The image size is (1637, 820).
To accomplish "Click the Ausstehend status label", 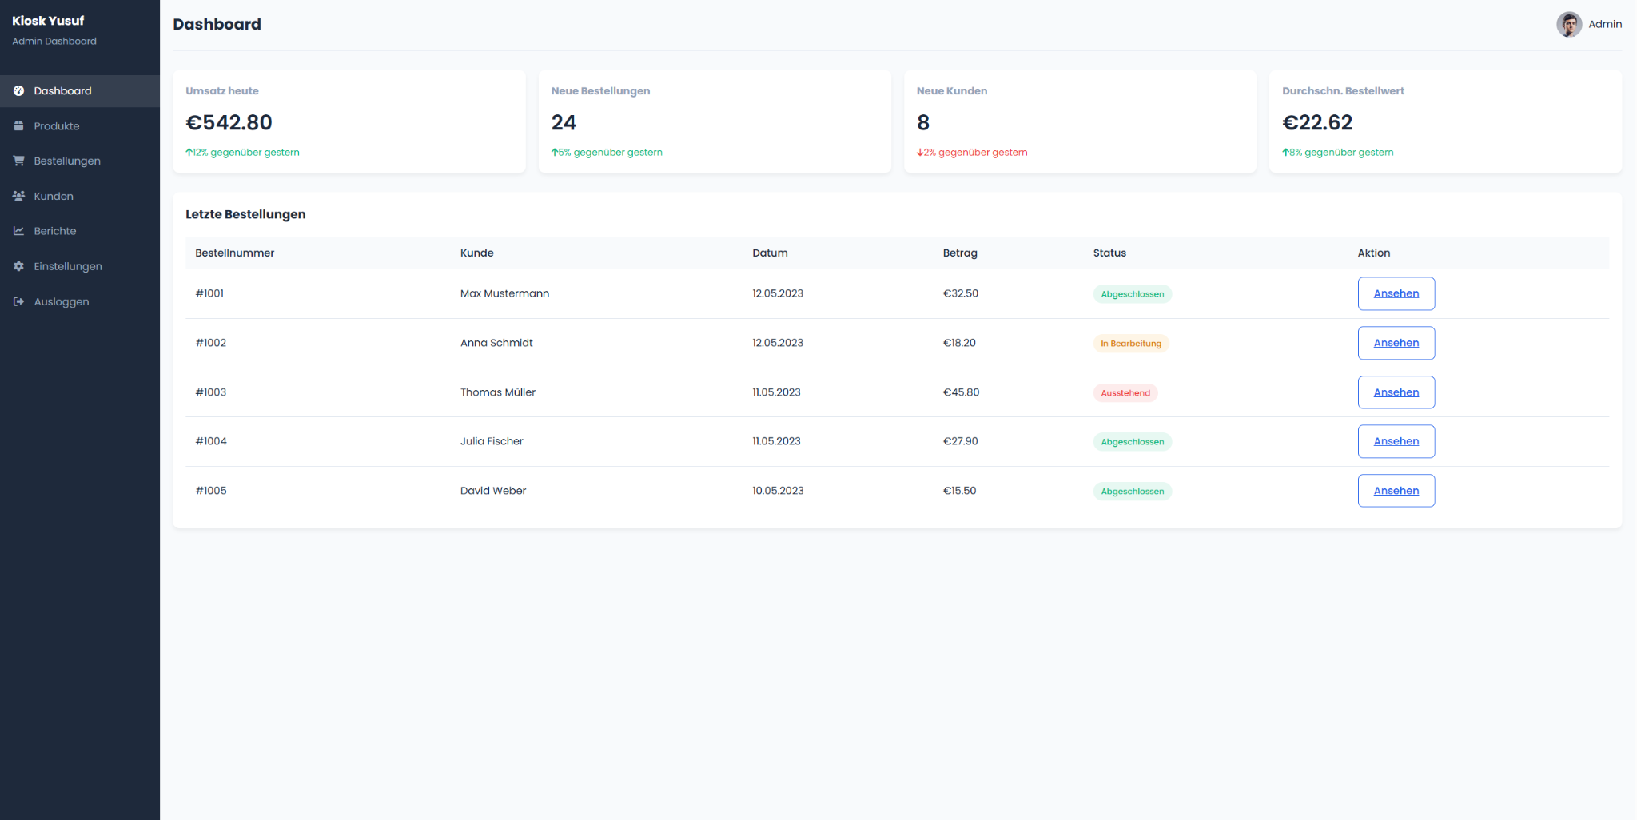I will click(x=1125, y=392).
